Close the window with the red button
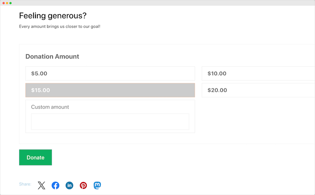This screenshot has height=195, width=315. click(4, 3)
